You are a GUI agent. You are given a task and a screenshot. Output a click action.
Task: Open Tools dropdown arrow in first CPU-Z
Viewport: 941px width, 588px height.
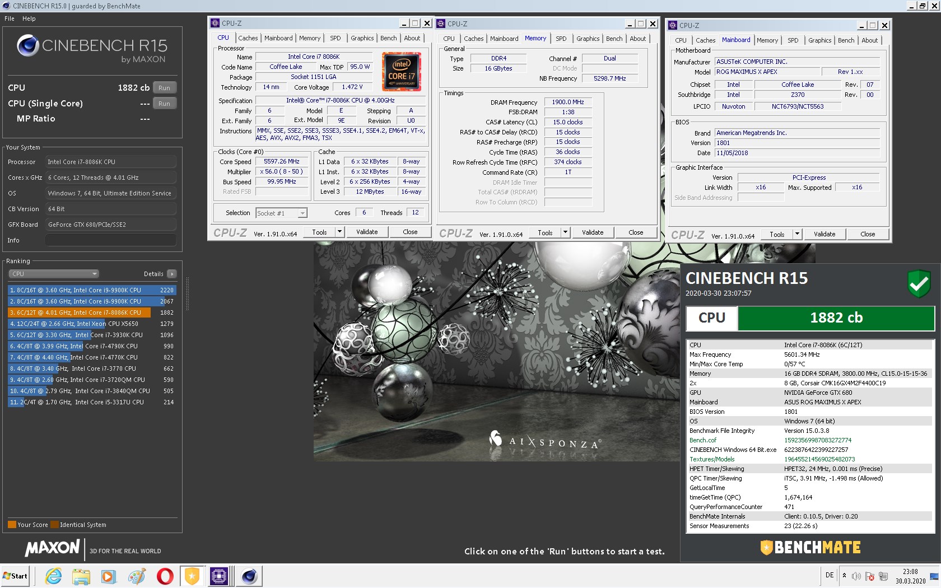(x=339, y=232)
